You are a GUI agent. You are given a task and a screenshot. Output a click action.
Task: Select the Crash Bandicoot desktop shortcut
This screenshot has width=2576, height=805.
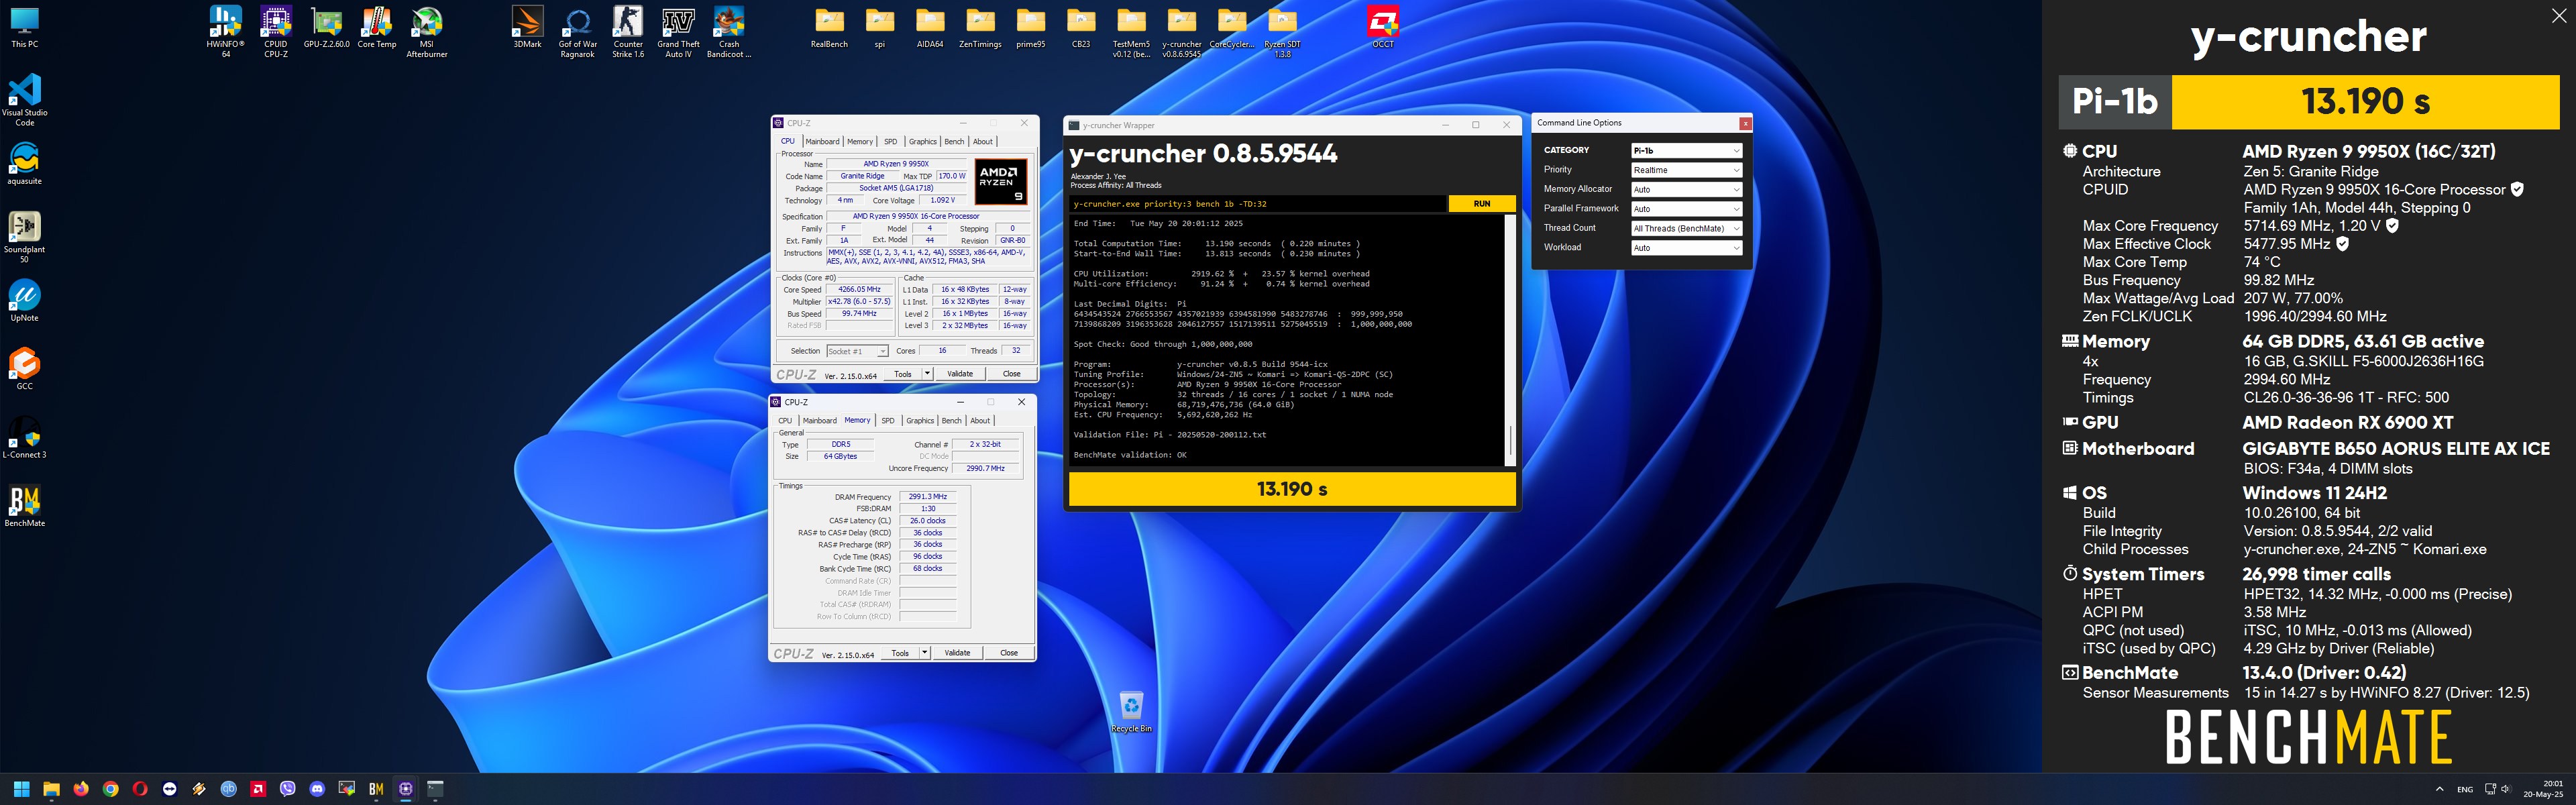click(729, 31)
